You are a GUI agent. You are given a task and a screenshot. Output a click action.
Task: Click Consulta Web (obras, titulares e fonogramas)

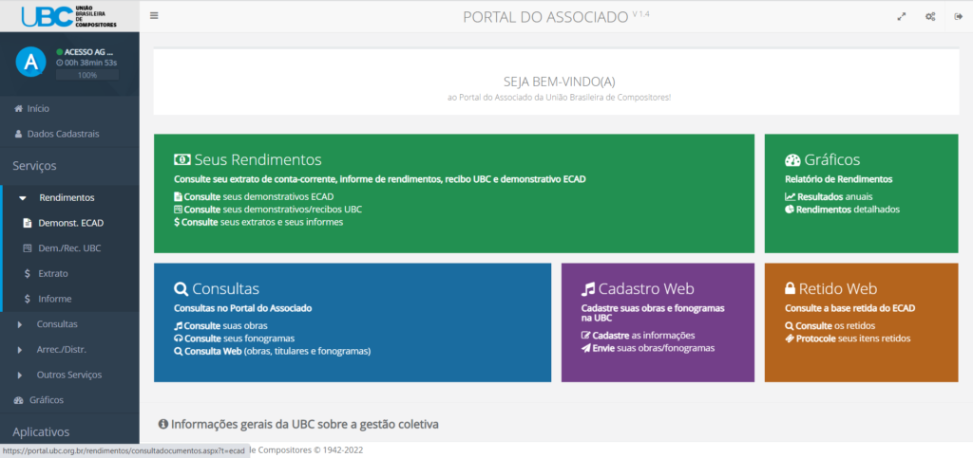pos(272,351)
